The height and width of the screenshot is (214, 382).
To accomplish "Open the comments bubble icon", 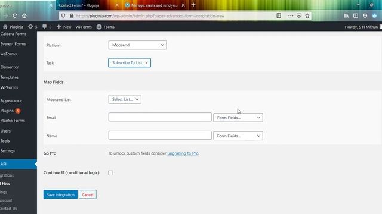I will click(x=47, y=27).
